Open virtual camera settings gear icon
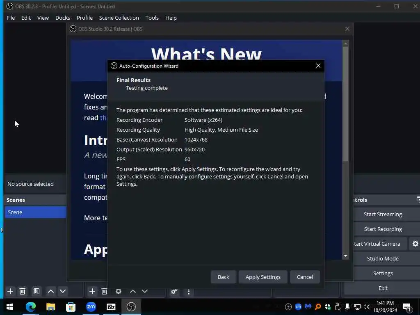 415,244
